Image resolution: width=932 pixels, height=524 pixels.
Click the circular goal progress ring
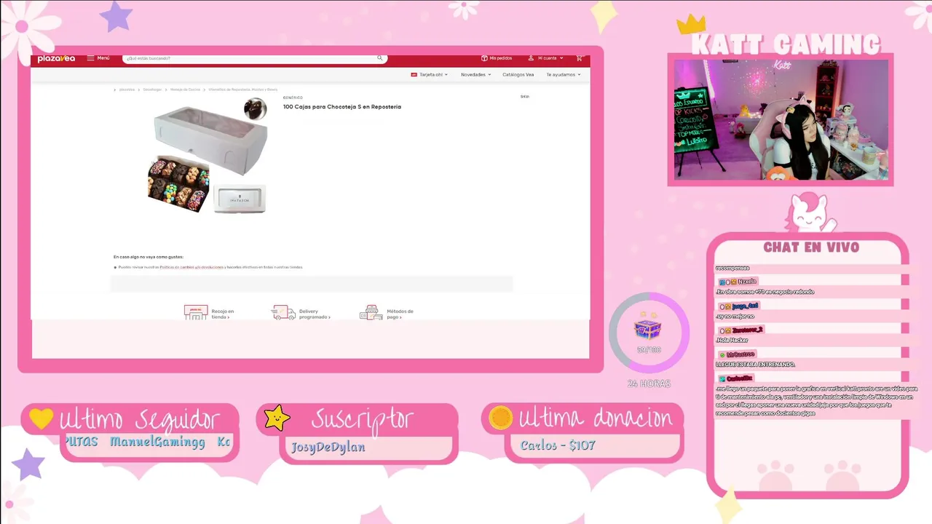tap(649, 334)
